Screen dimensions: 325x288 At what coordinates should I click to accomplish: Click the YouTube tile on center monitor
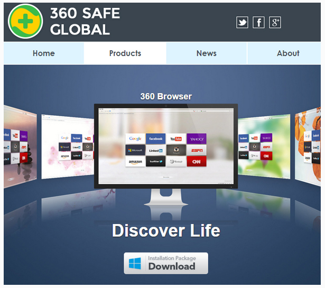click(176, 138)
